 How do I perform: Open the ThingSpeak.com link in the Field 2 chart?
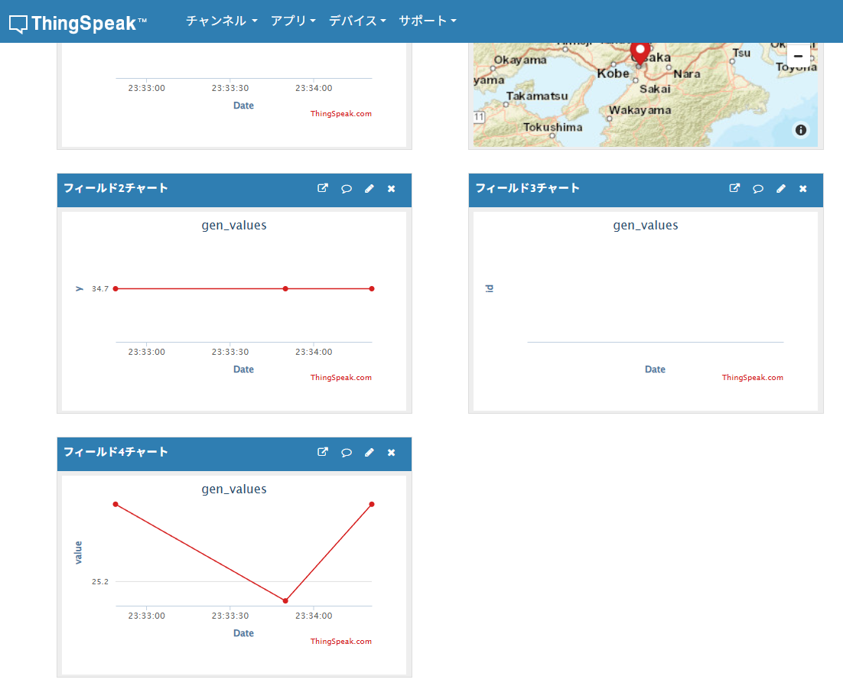(341, 377)
